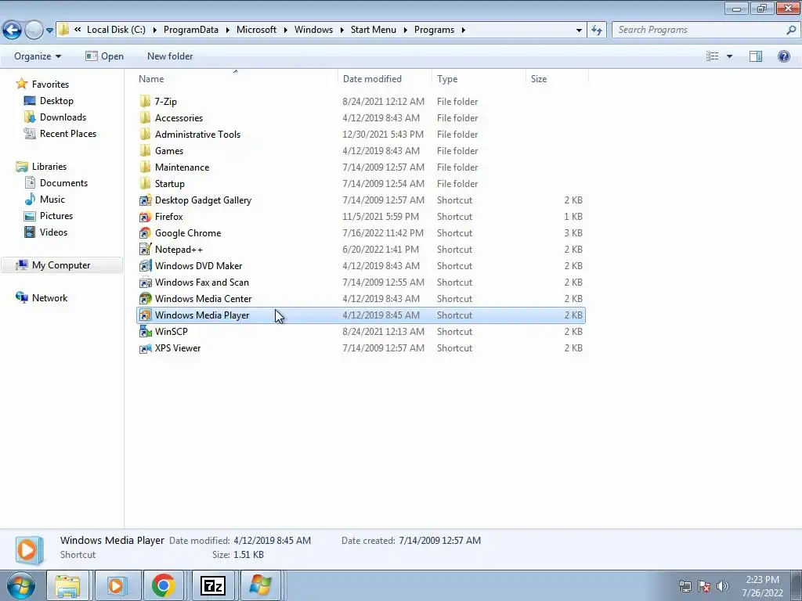Click the Forward navigation arrow button
Screen dimensions: 802x601
click(x=34, y=31)
